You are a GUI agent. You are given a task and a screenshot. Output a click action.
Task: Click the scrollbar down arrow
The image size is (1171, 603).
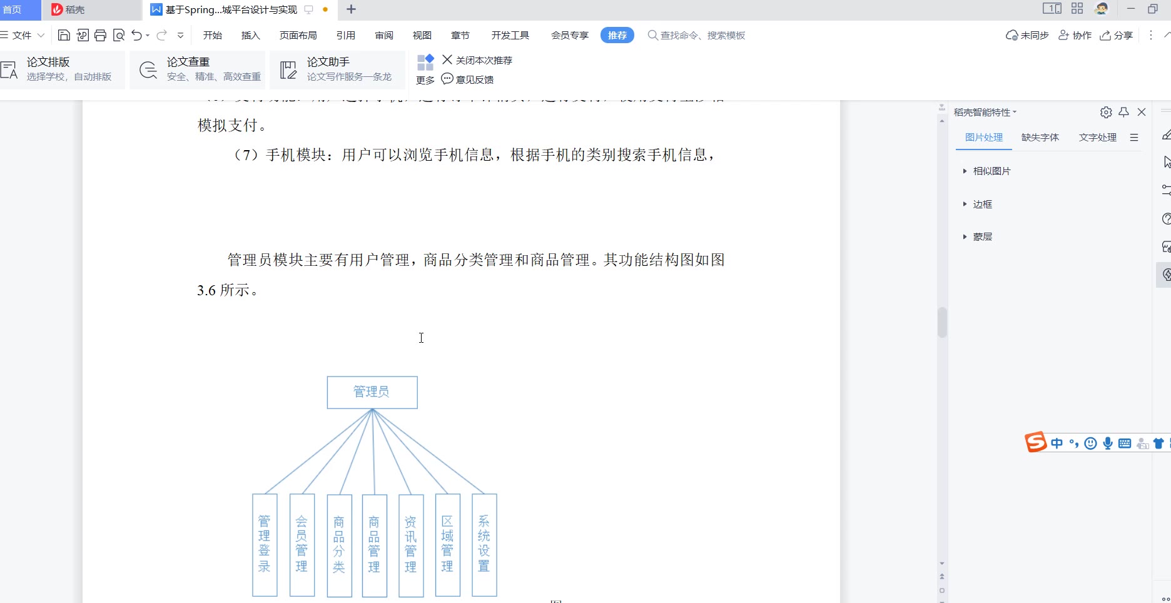tap(942, 564)
